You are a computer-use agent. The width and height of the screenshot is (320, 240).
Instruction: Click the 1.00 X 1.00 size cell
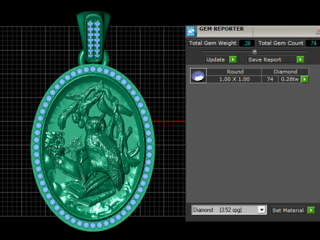(234, 79)
